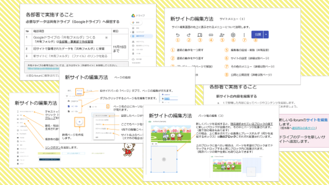Expand the arrow beside highlighted Drive row
Image resolution: width=329 pixels, height=185 pixels.
(x=131, y=36)
